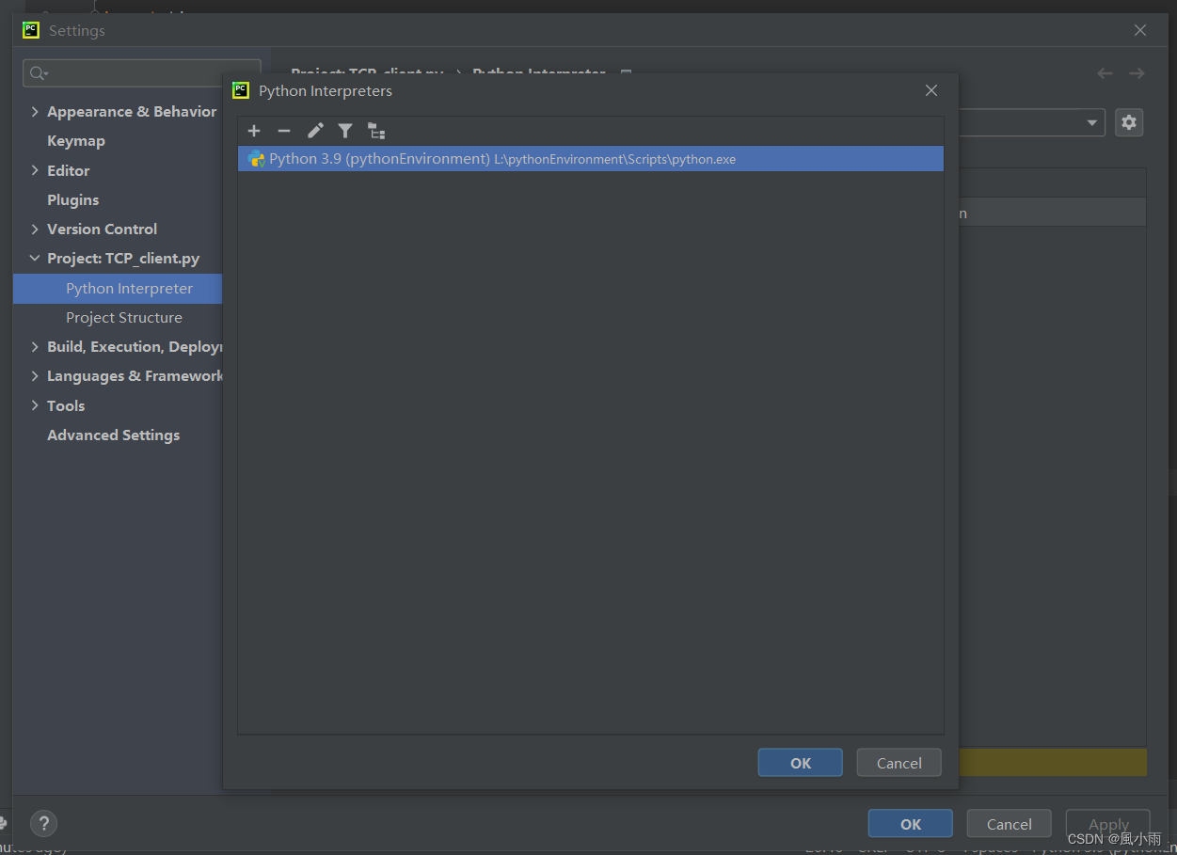Open gear menu next to interpreter dropdown
1177x855 pixels.
(x=1129, y=122)
